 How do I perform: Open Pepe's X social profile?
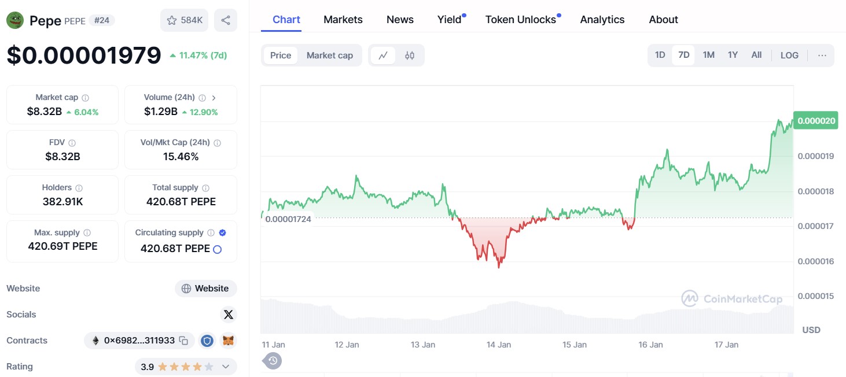(x=229, y=314)
